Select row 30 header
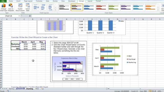This screenshot has width=164, height=92. click(x=1, y=55)
